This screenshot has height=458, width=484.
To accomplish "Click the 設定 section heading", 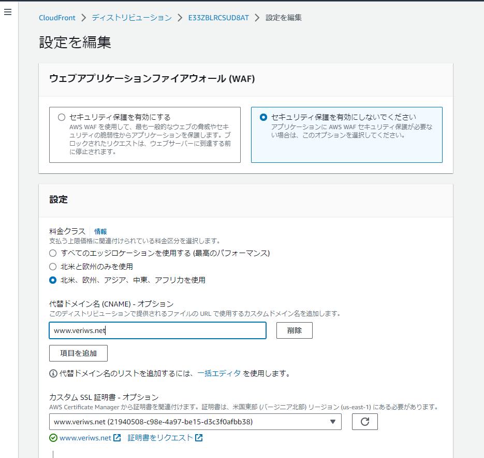I will 58,200.
